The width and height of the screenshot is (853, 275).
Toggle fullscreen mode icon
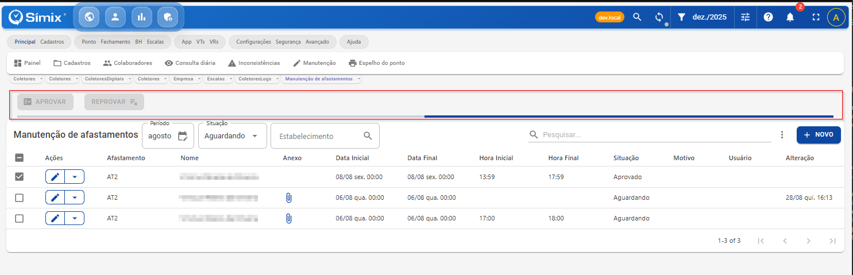(816, 17)
